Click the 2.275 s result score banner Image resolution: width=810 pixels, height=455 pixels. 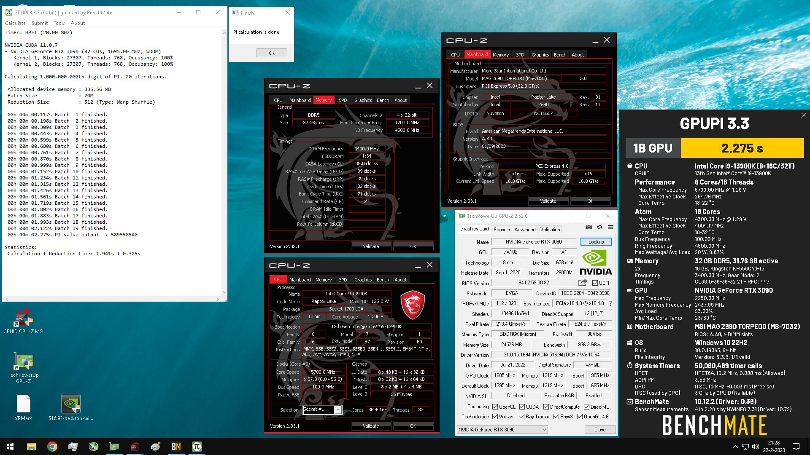pos(742,148)
